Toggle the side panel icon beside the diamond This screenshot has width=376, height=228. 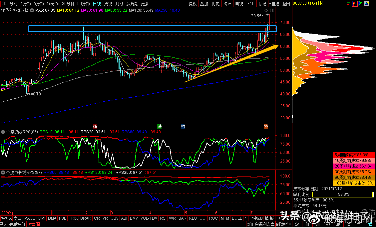(x=272, y=11)
